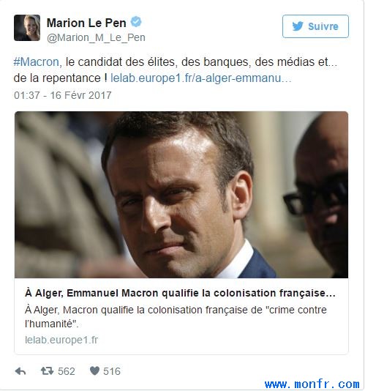This screenshot has width=365, height=391.
Task: Click the www.monfr.com watermark text
Action: (312, 384)
